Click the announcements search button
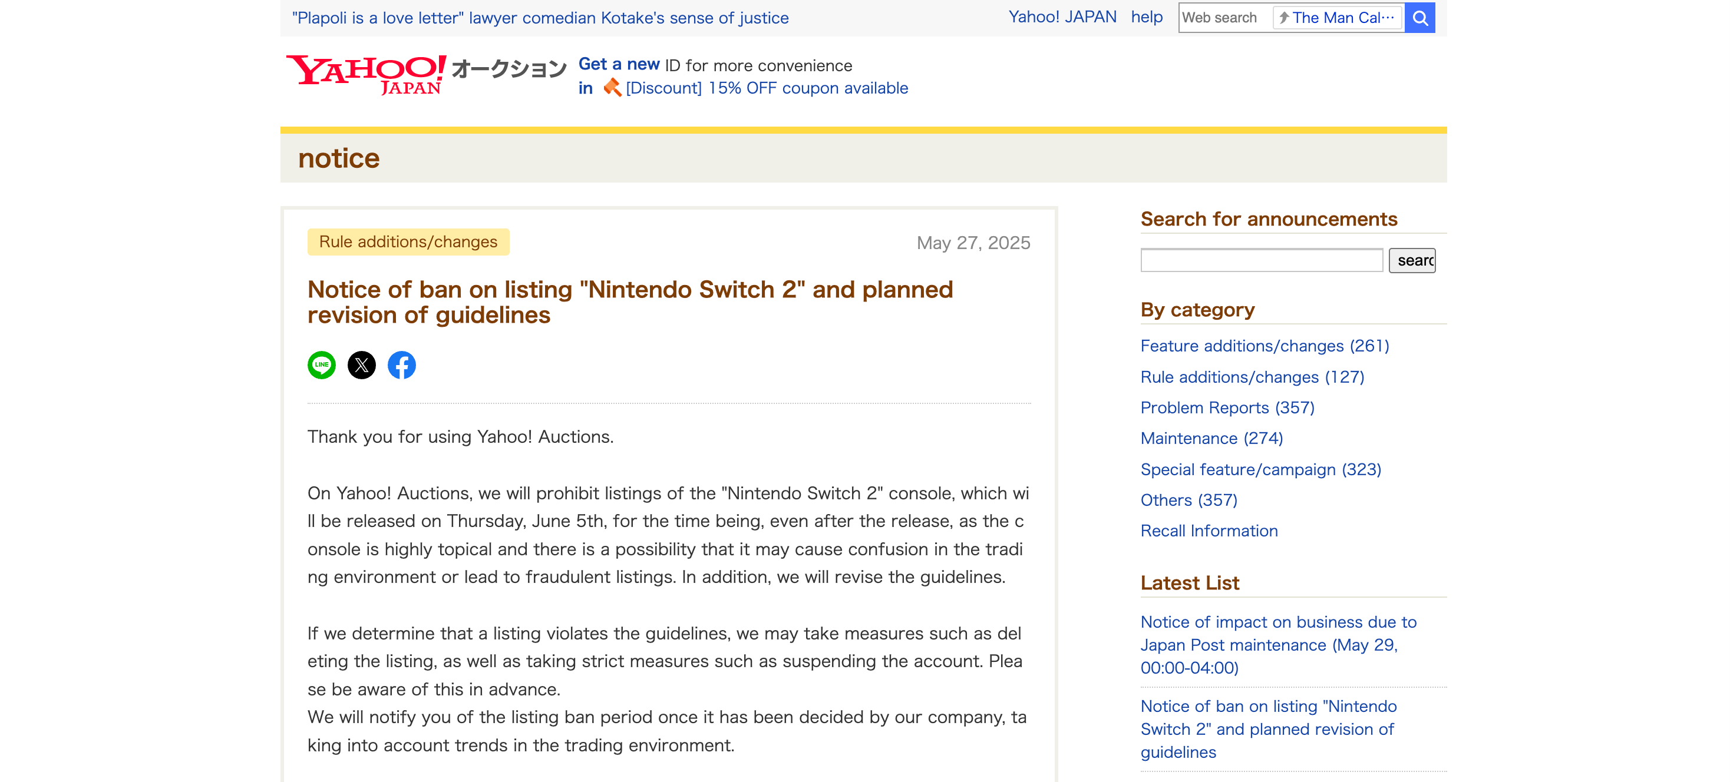Screen dimensions: 1730x782 coord(1412,260)
